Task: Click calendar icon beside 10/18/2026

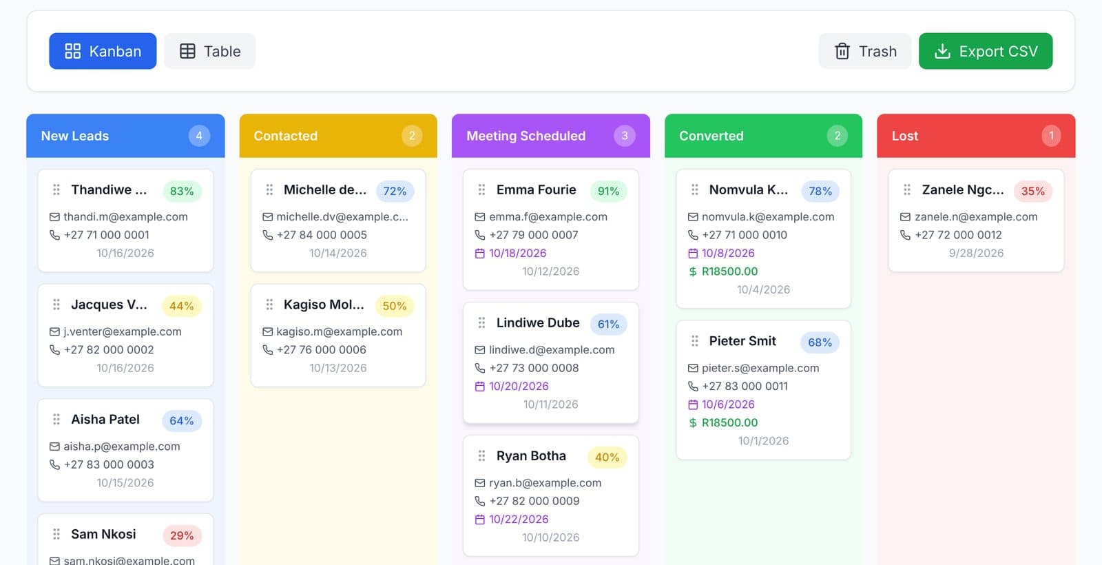Action: point(480,253)
